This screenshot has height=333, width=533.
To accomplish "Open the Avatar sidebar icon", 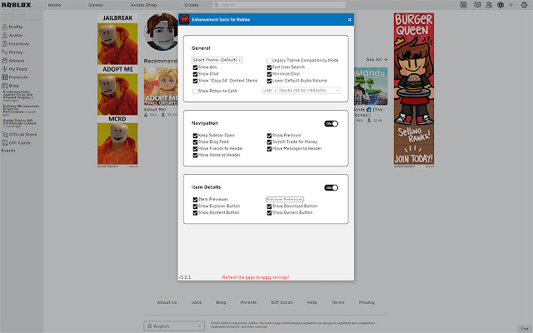I will pyautogui.click(x=5, y=35).
